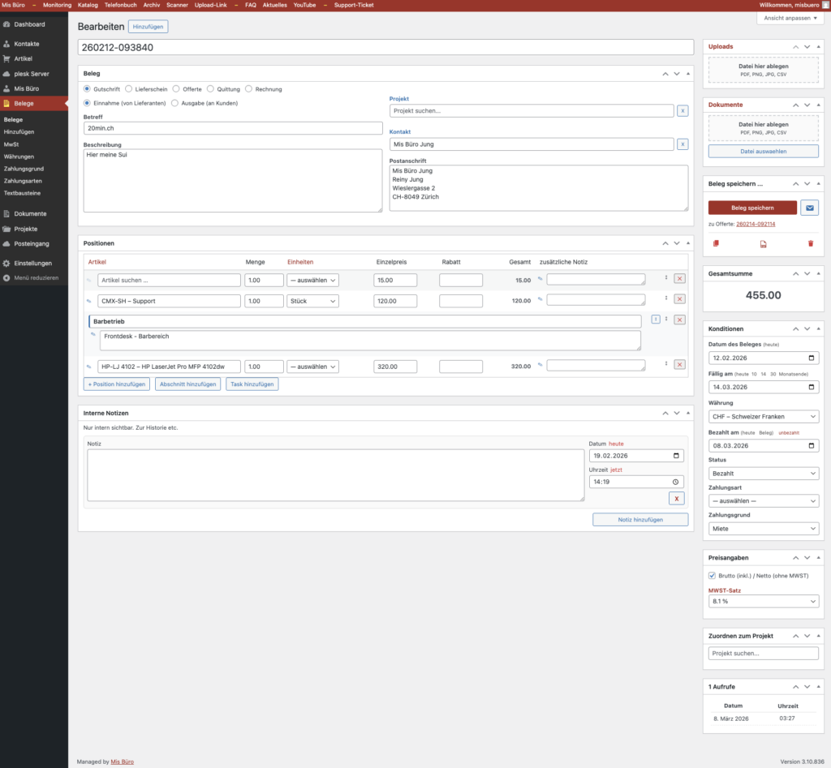Expand the Ansicht anpassen panel
This screenshot has height=768, width=831.
790,18
